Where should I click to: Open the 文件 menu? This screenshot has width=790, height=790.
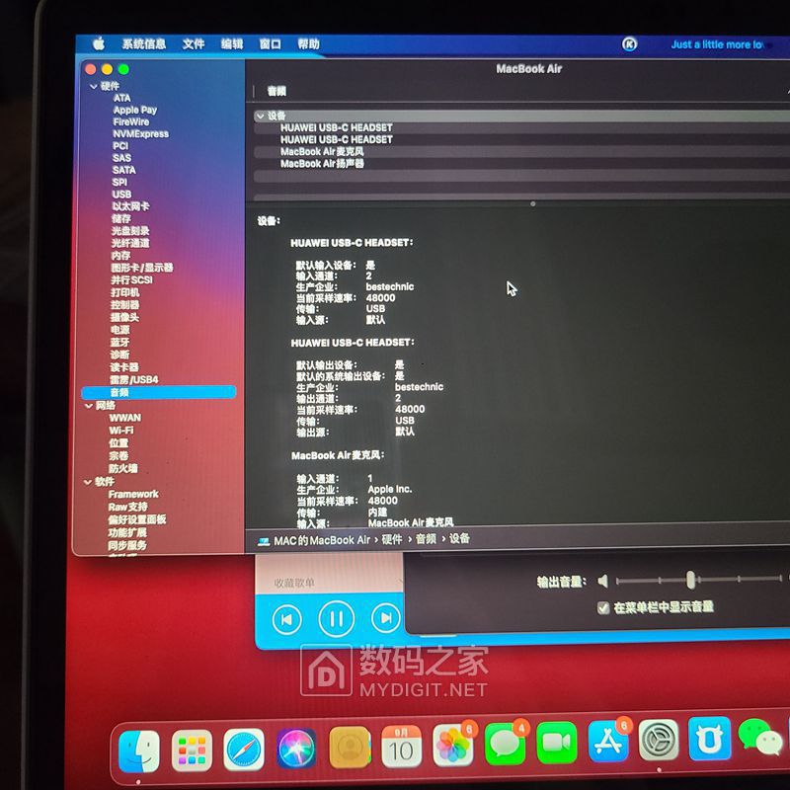click(x=193, y=43)
